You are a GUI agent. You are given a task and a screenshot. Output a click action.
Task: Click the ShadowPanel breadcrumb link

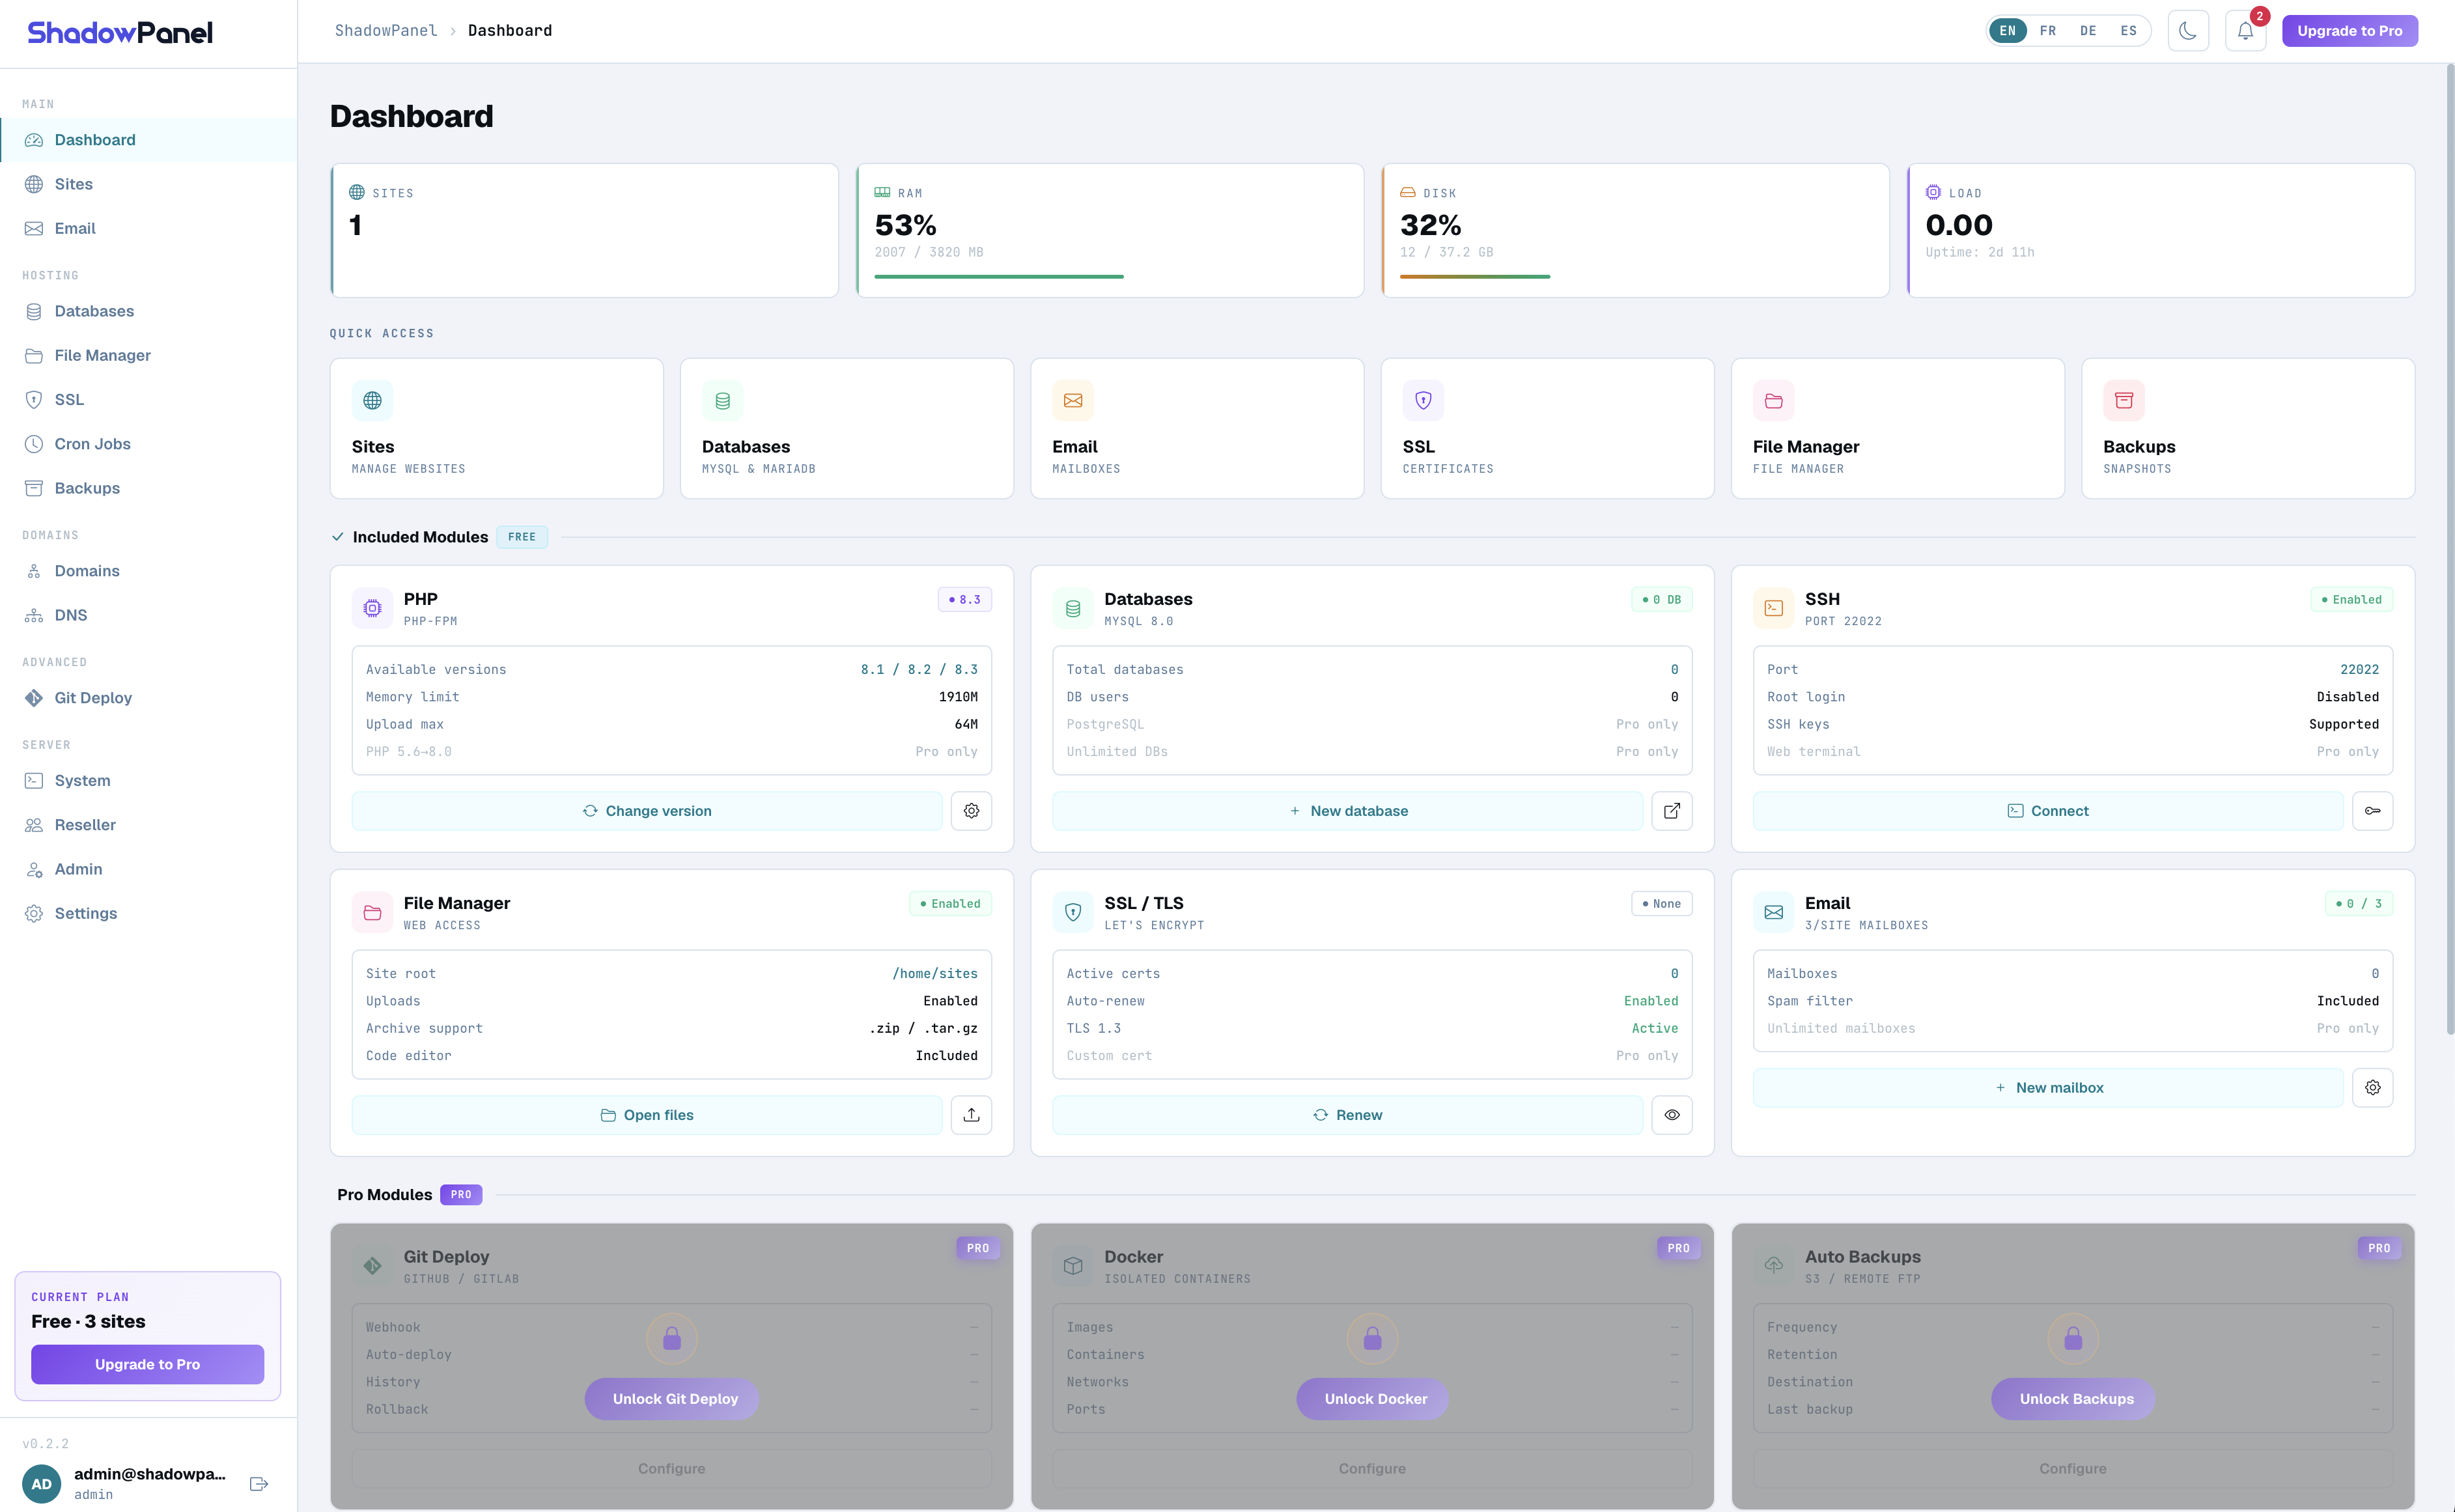[386, 31]
